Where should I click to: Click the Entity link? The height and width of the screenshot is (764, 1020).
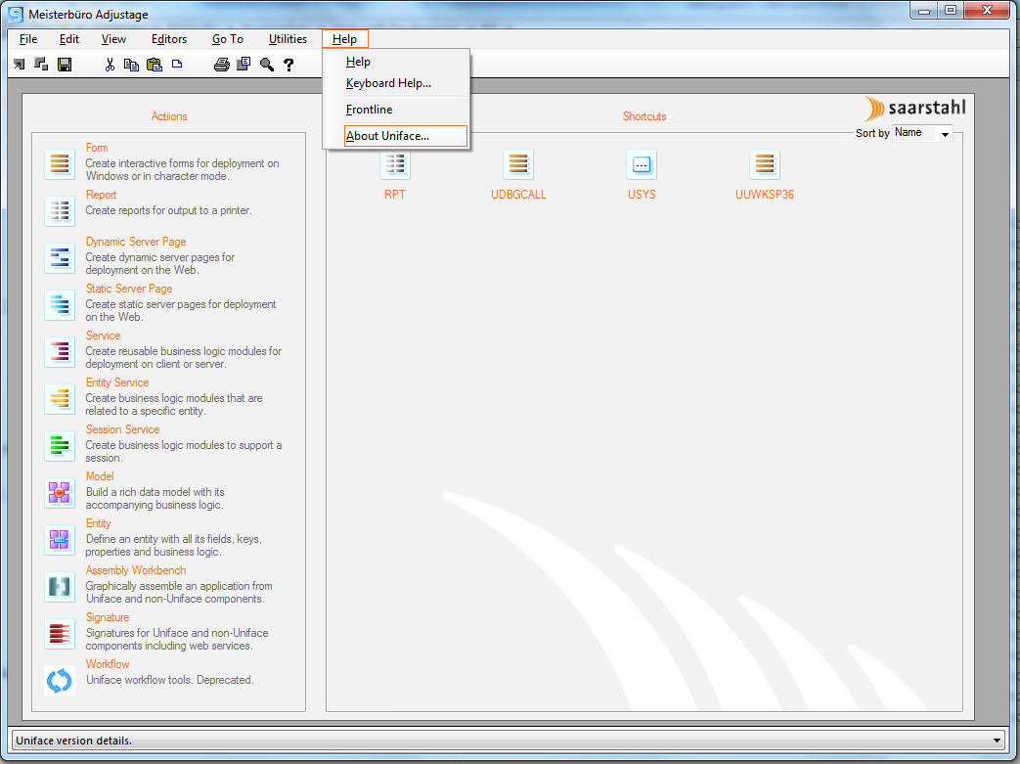(98, 523)
